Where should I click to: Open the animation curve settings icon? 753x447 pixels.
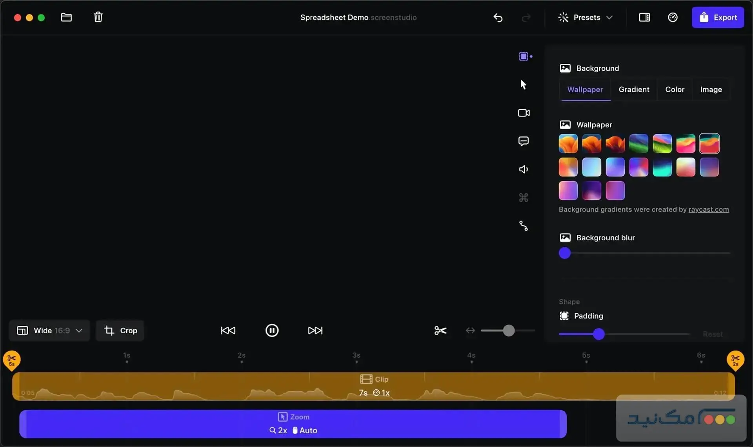(524, 225)
